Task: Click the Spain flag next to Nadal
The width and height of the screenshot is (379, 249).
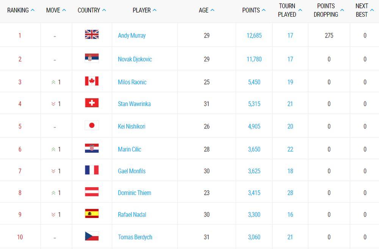Action: point(92,214)
